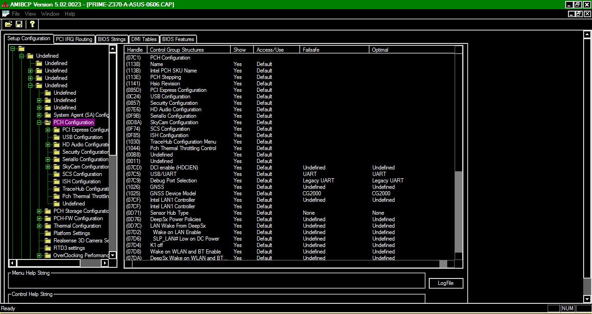Click the Control Group Structures column header
Image resolution: width=592 pixels, height=314 pixels.
pyautogui.click(x=189, y=49)
